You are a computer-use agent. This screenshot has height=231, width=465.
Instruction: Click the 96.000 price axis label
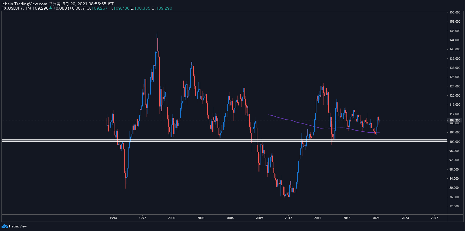(454, 151)
